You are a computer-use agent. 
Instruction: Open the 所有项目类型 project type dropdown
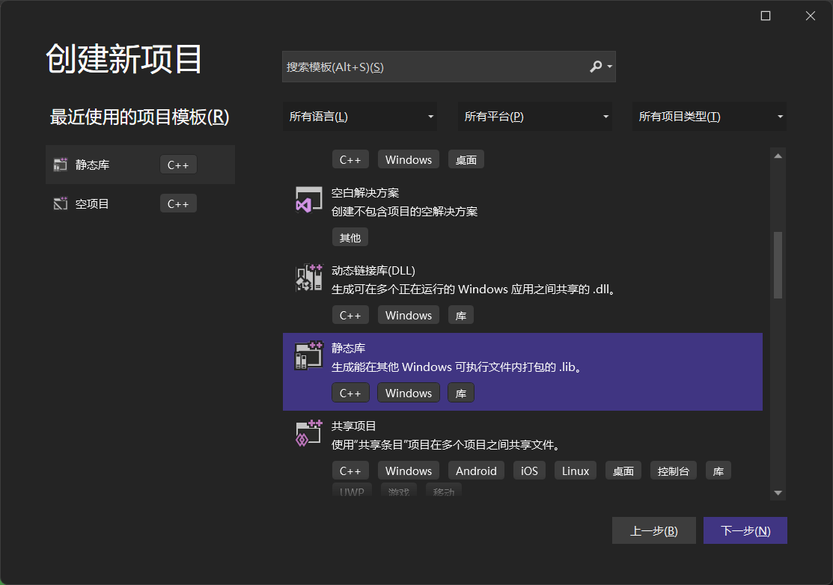click(710, 117)
